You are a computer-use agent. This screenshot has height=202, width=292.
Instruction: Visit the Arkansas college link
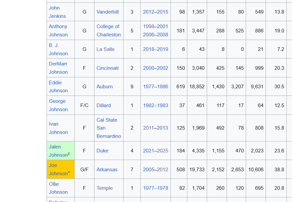(x=107, y=169)
